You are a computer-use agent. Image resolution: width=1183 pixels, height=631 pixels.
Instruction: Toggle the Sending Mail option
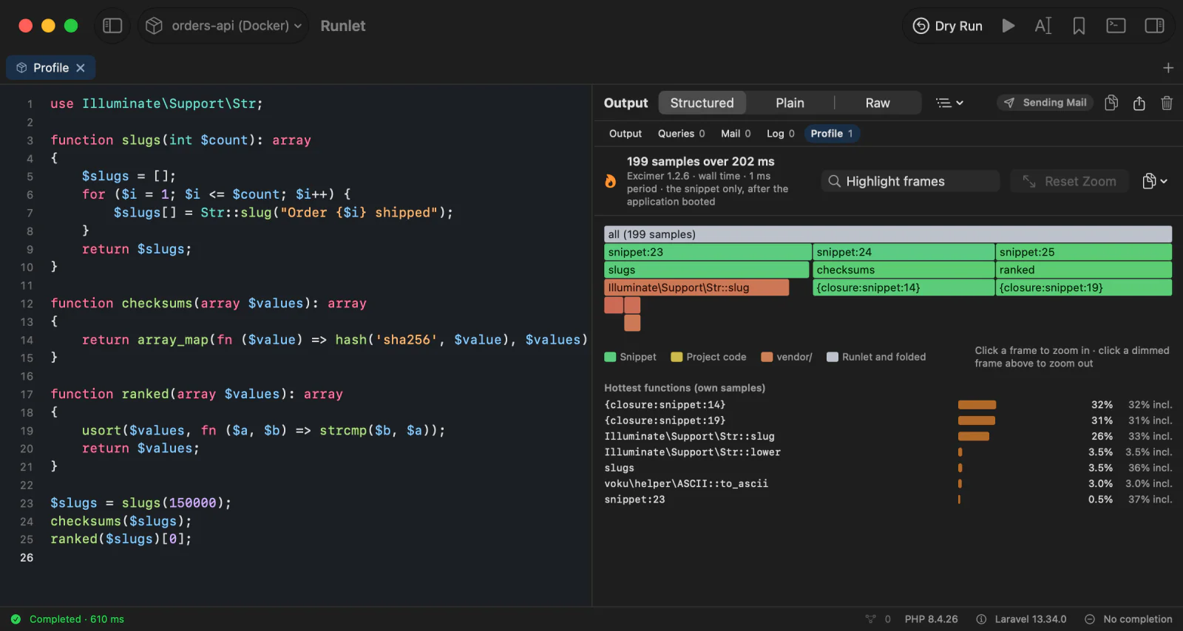tap(1045, 103)
